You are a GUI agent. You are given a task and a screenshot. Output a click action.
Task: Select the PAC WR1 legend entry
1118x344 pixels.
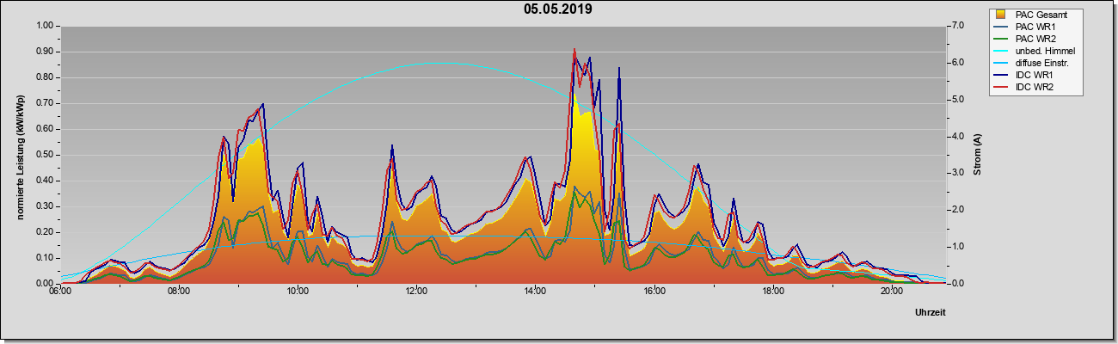point(1034,27)
